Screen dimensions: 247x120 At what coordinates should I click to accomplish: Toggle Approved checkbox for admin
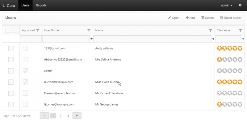(x=25, y=71)
